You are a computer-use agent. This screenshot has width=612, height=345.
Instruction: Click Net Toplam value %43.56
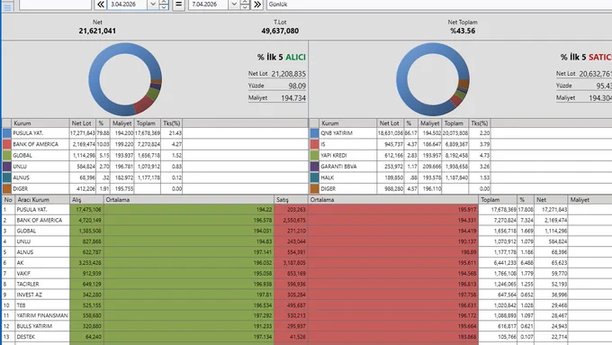click(463, 31)
